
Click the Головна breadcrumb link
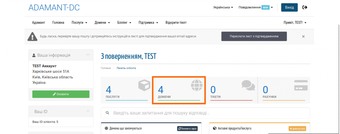[x=106, y=68]
